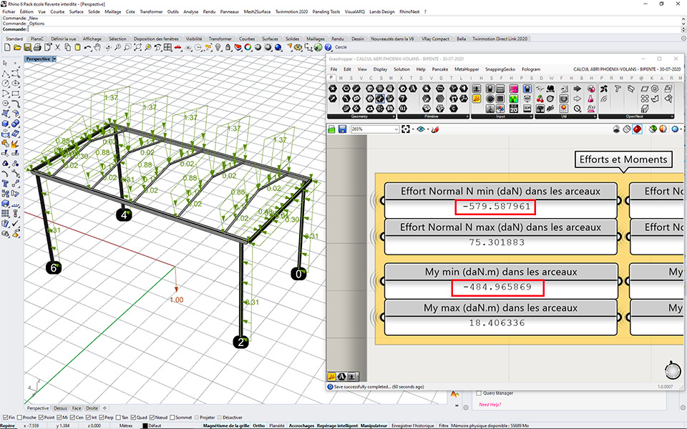Open the color wheel icon
Screen dimensions: 687x429
tap(248, 47)
